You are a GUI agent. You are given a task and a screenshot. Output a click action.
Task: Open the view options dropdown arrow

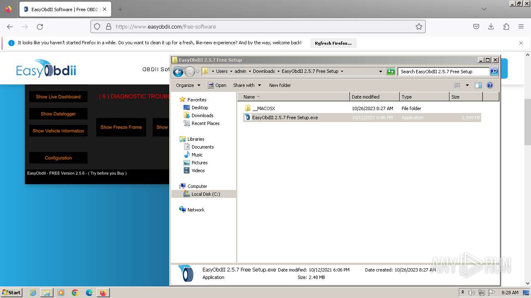click(467, 85)
